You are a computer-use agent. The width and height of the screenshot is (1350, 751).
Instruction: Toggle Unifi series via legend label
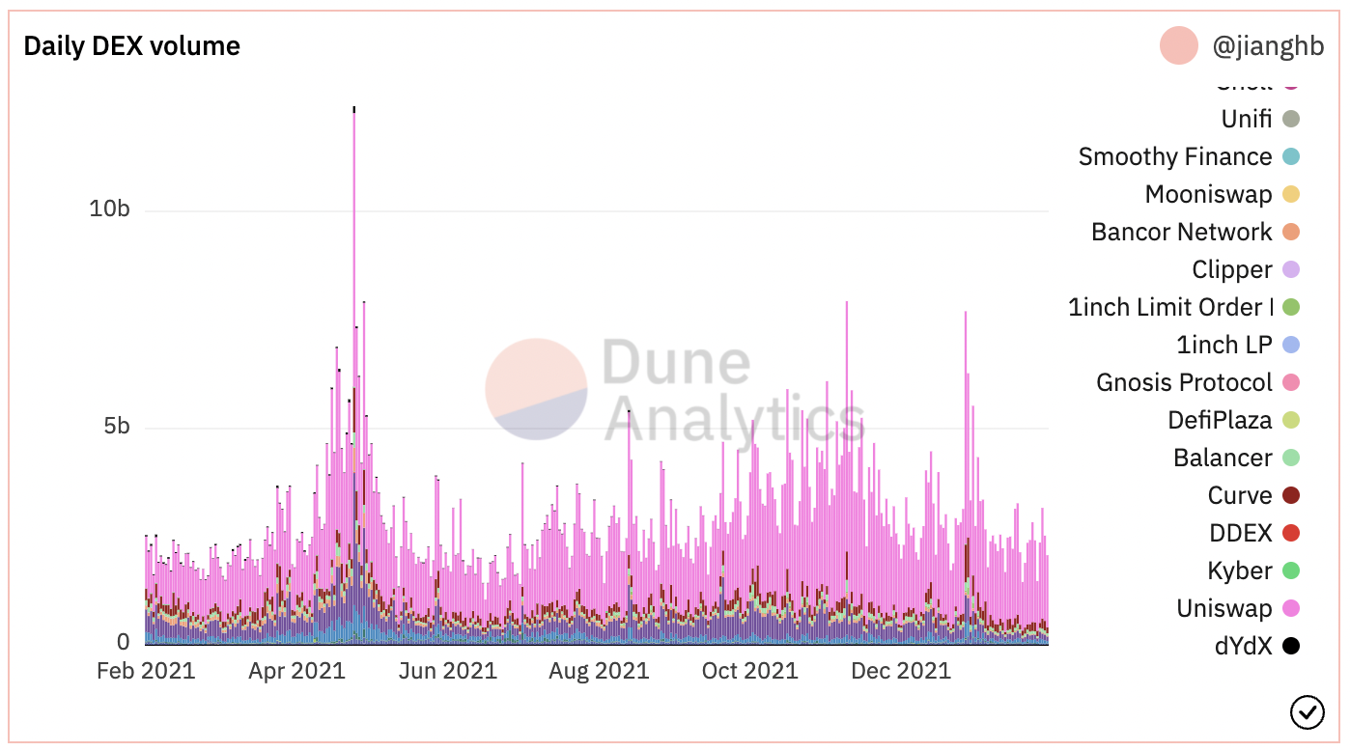1247,120
